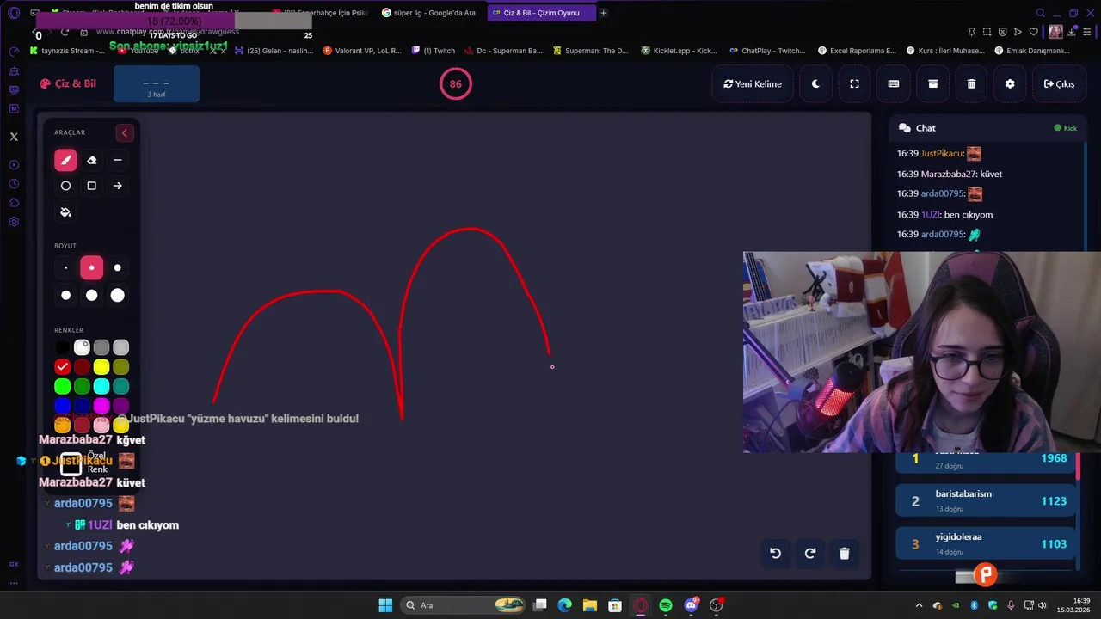Pick the black color swatch

click(x=62, y=347)
